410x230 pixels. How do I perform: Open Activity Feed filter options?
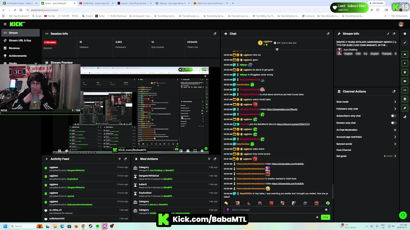point(119,159)
